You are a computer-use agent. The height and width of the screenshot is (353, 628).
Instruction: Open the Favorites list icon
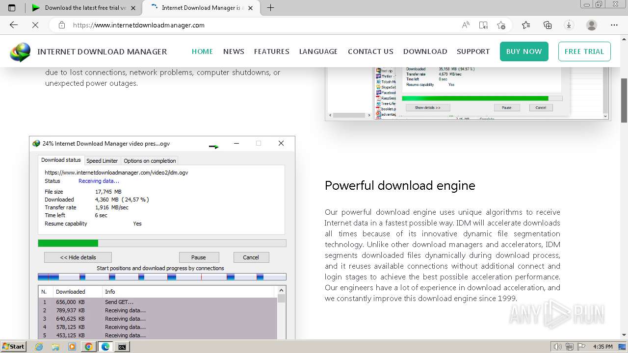pyautogui.click(x=526, y=25)
